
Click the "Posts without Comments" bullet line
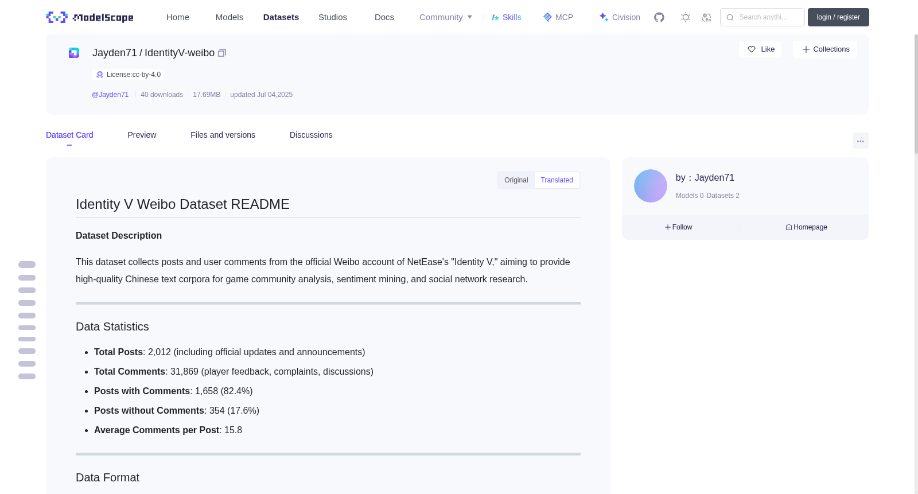point(177,411)
